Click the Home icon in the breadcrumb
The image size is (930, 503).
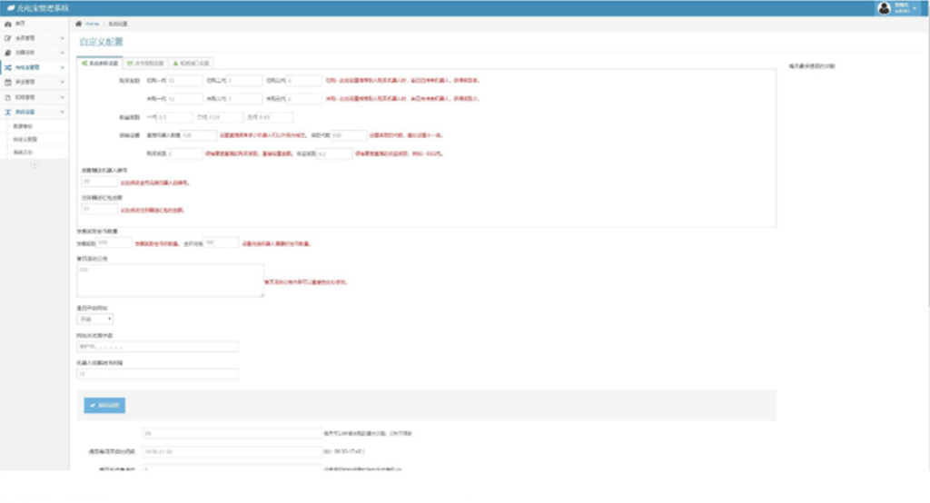[x=79, y=23]
